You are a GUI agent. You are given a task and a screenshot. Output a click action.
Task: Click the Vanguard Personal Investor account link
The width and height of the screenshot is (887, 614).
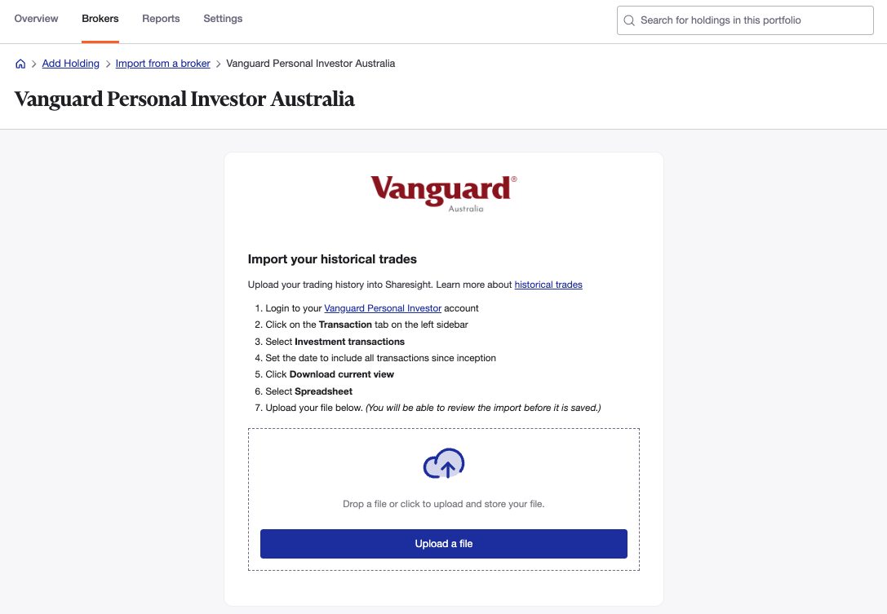(x=383, y=308)
